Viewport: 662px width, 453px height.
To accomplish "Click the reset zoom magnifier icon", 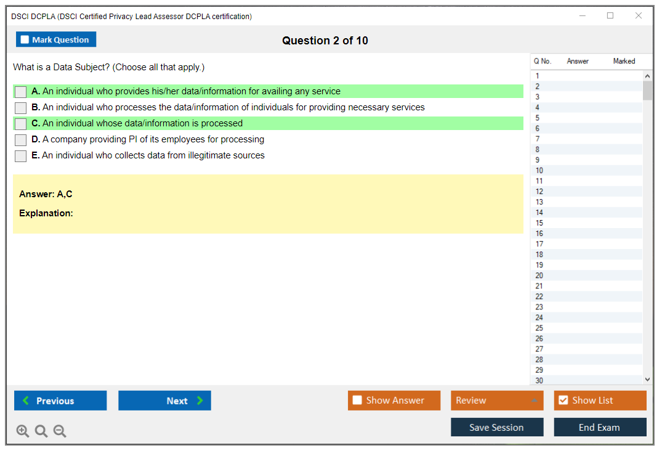I will pos(41,431).
